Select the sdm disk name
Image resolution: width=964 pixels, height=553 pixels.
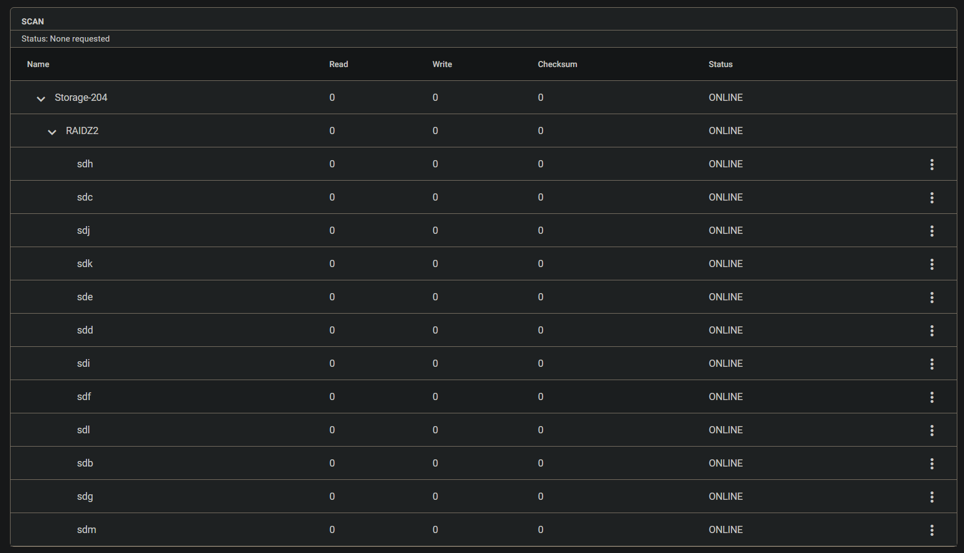tap(87, 530)
